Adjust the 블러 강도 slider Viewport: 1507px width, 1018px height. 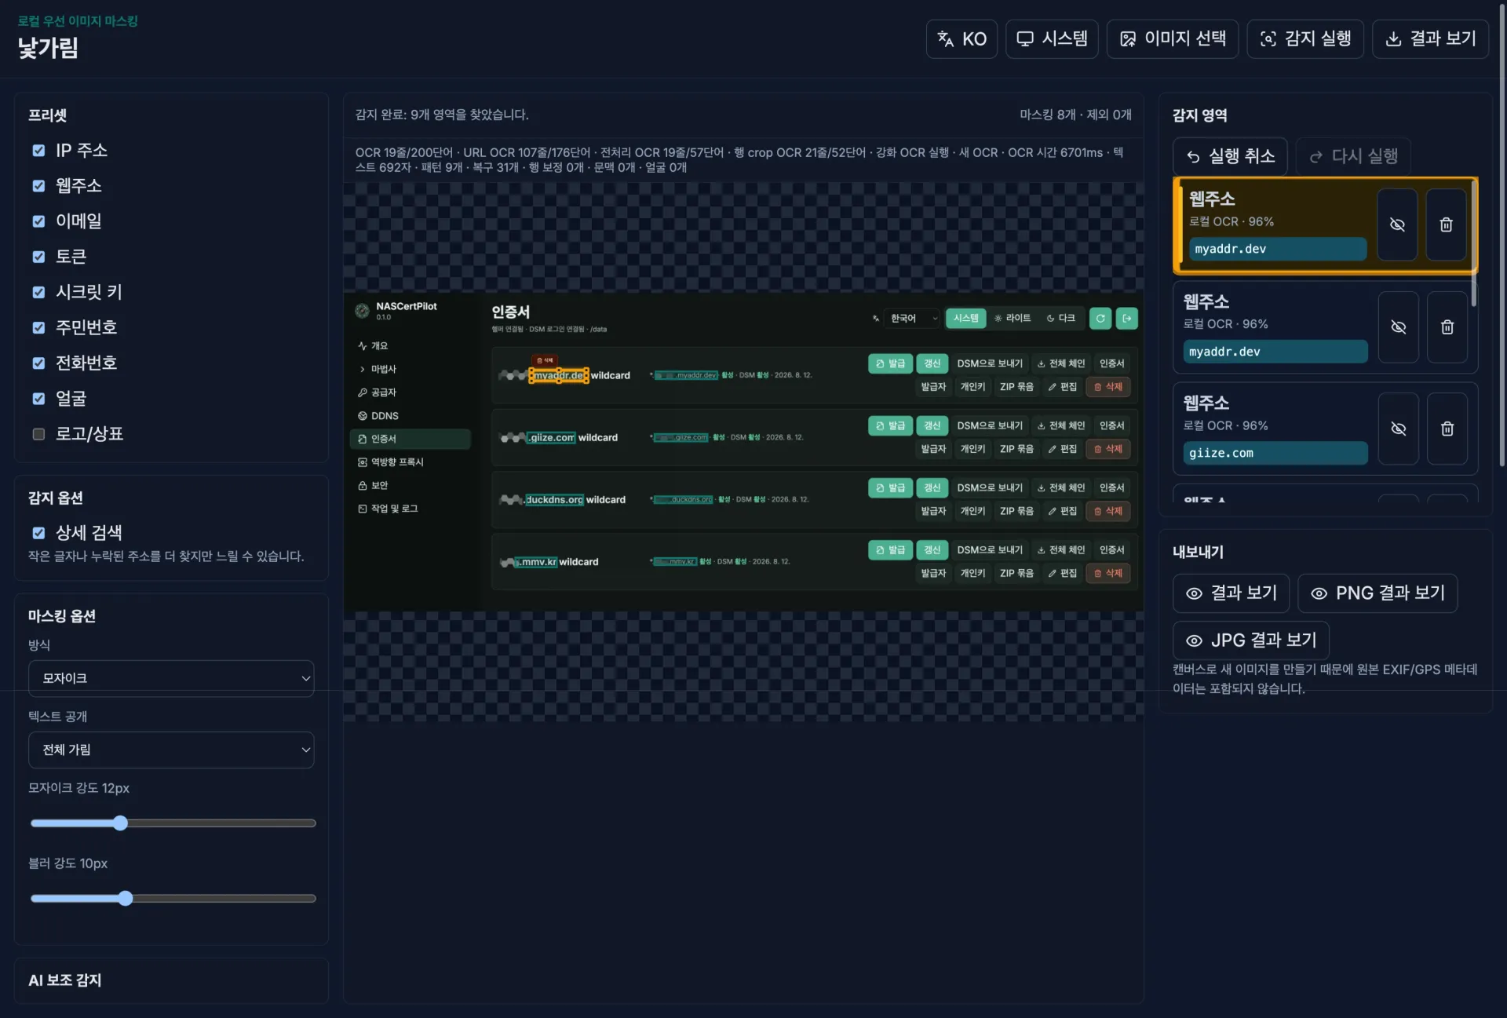173,898
